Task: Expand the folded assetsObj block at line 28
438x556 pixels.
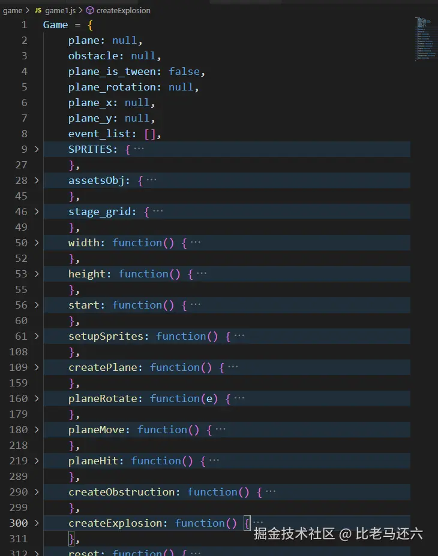Action: click(37, 180)
